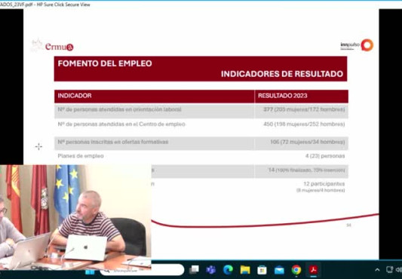The width and height of the screenshot is (402, 279).
Task: Select the Adobe Acrobat taskbar icon
Action: tap(313, 270)
